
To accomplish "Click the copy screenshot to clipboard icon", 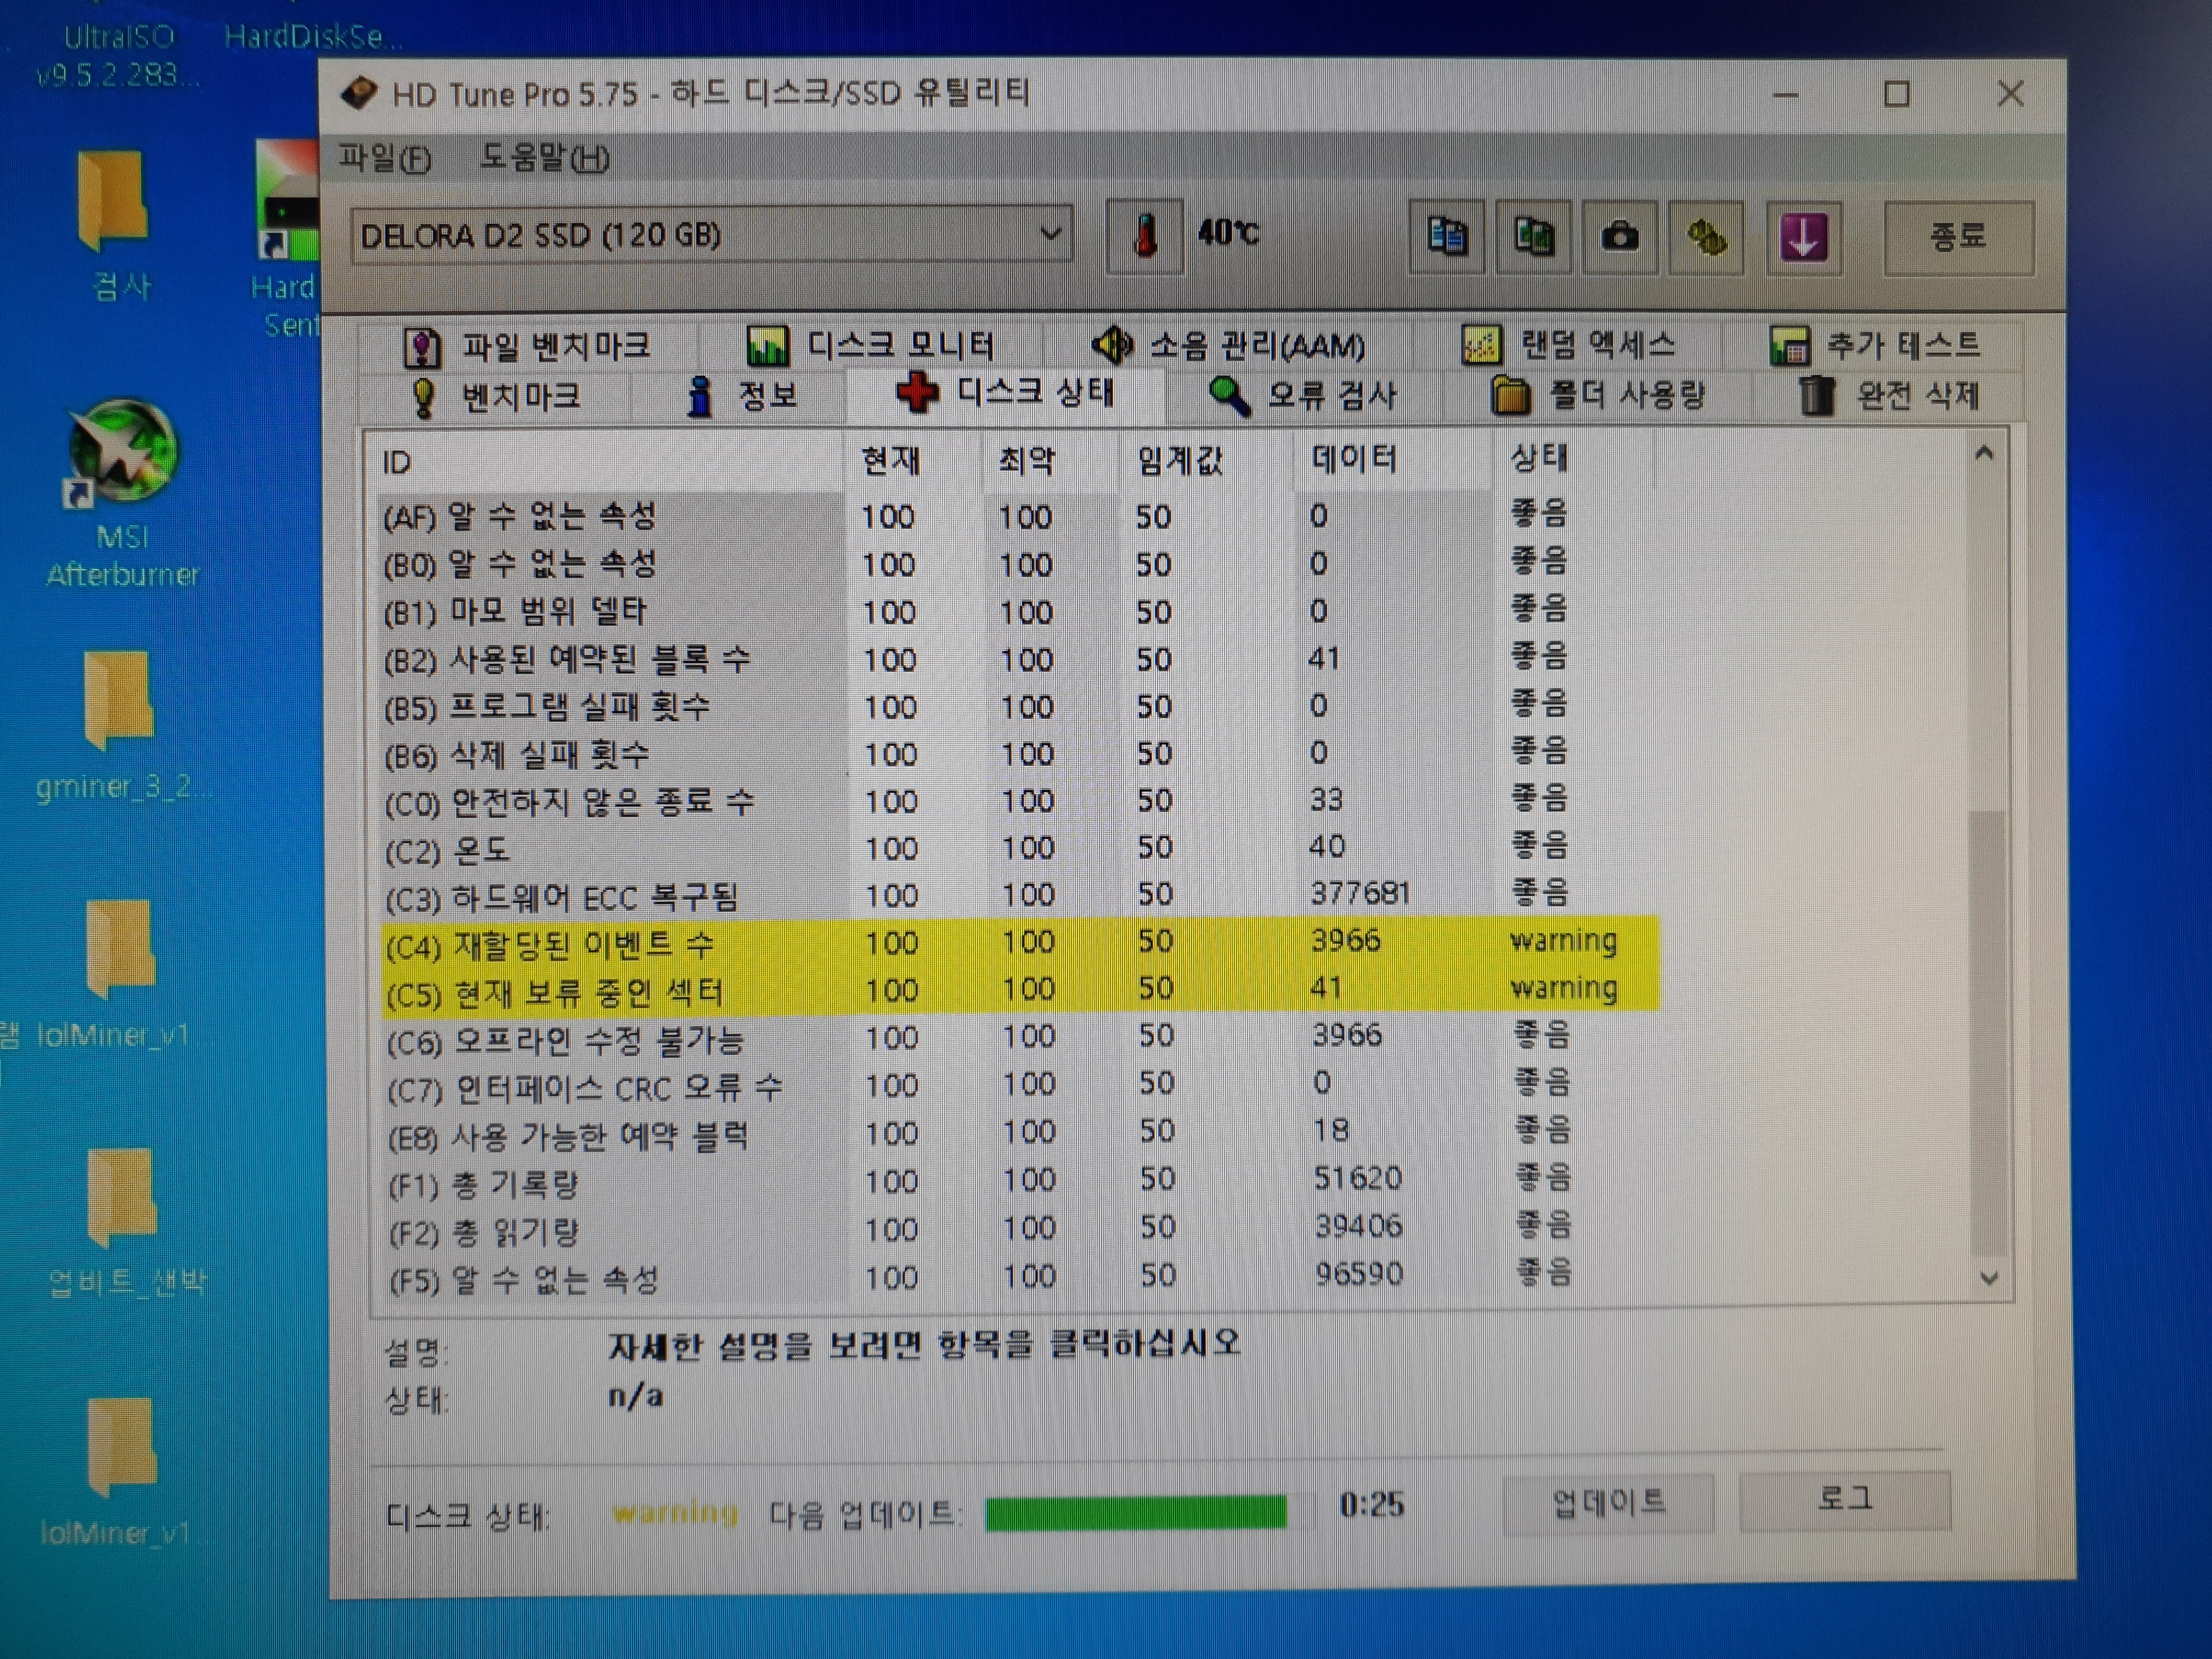I will [x=1533, y=237].
